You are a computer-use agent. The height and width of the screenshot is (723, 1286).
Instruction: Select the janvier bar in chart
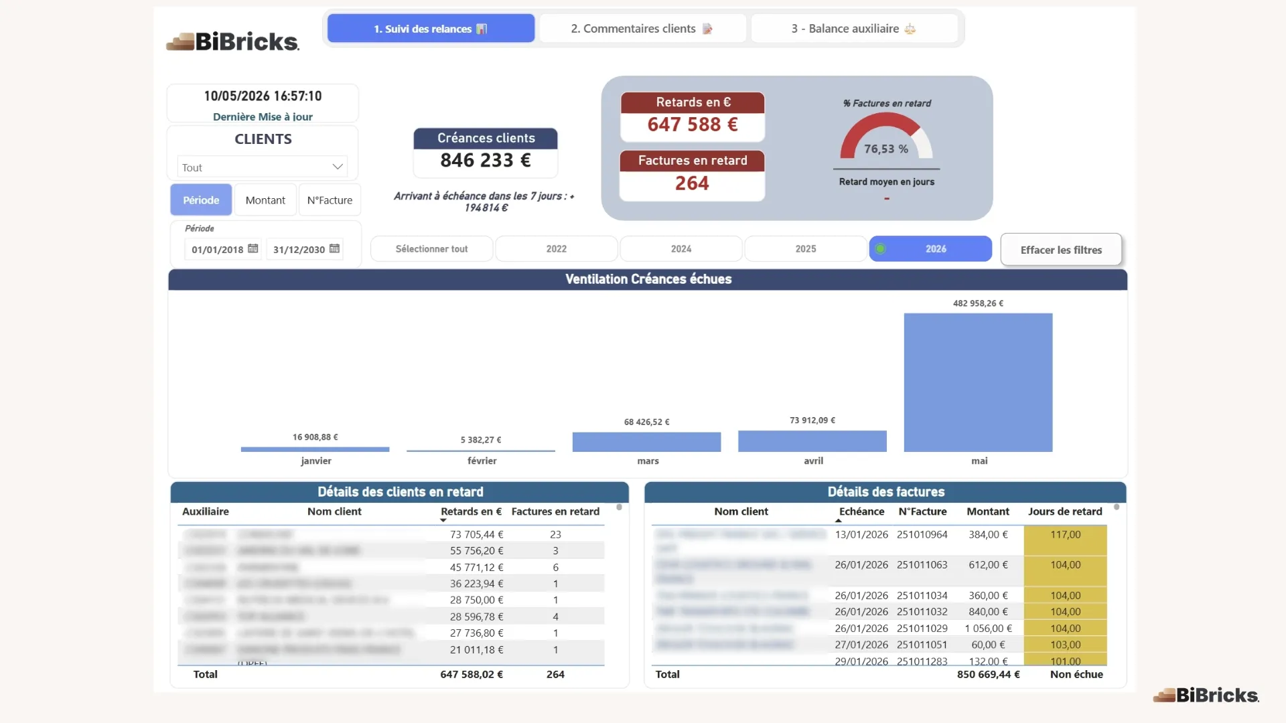[315, 449]
